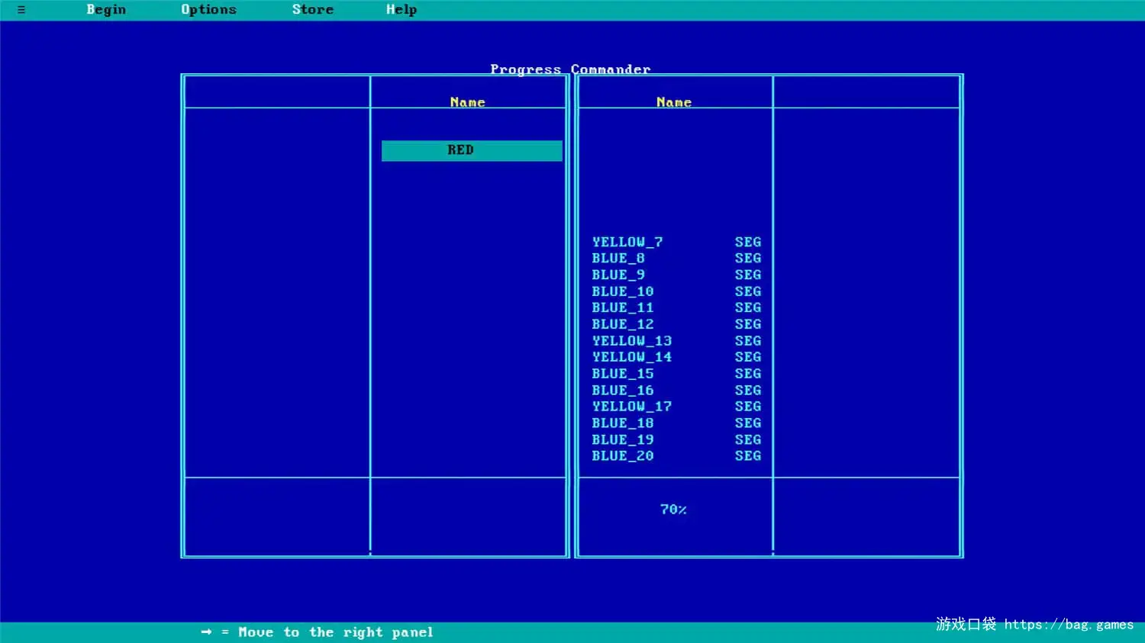This screenshot has width=1145, height=643.
Task: Click the right panel Name header
Action: pyautogui.click(x=674, y=102)
